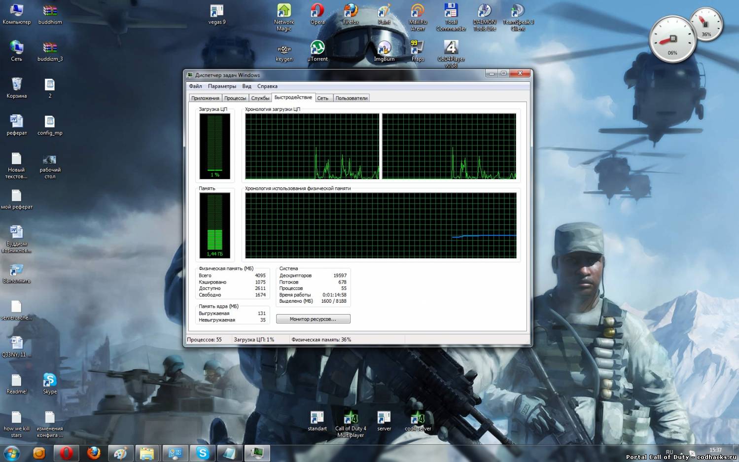739x462 pixels.
Task: Open DAEMON Tools Lite shortcut
Action: [x=485, y=17]
